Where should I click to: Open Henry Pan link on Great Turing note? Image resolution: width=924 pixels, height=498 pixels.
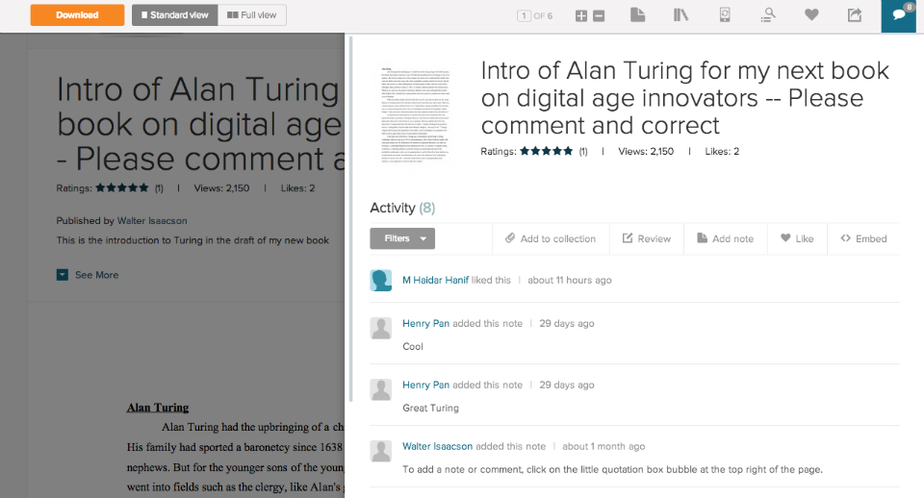[x=426, y=385]
